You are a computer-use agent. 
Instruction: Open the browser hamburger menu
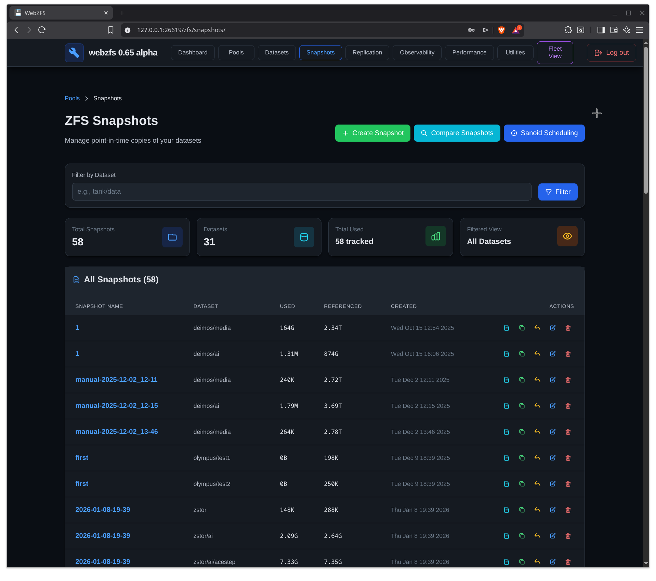point(640,30)
